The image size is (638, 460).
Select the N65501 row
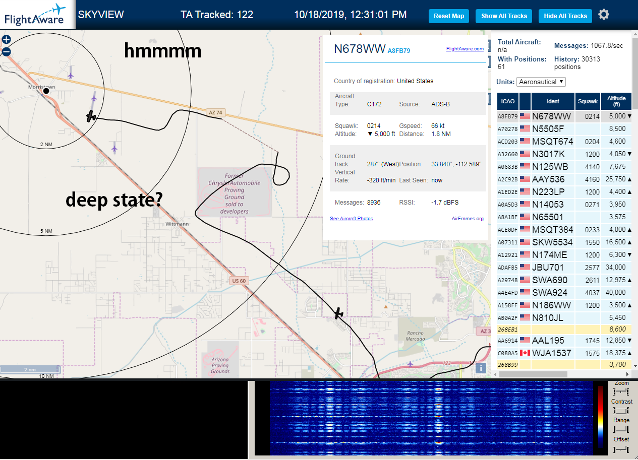(564, 217)
